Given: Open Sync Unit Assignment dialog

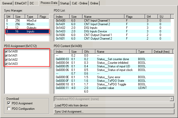Looking at the screenshot, I should (x=114, y=112).
